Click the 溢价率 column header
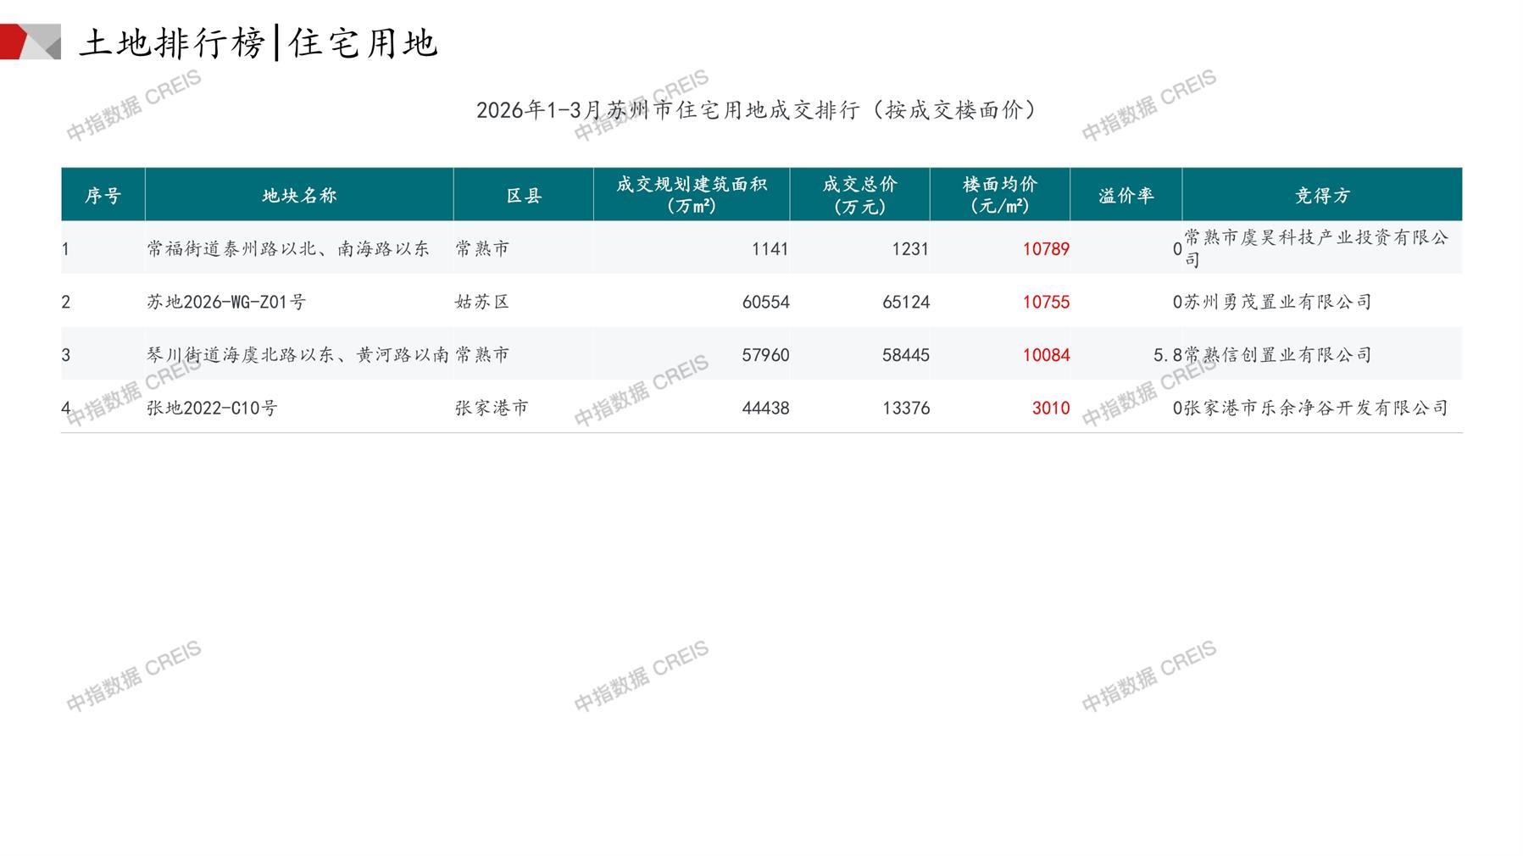 click(1126, 196)
